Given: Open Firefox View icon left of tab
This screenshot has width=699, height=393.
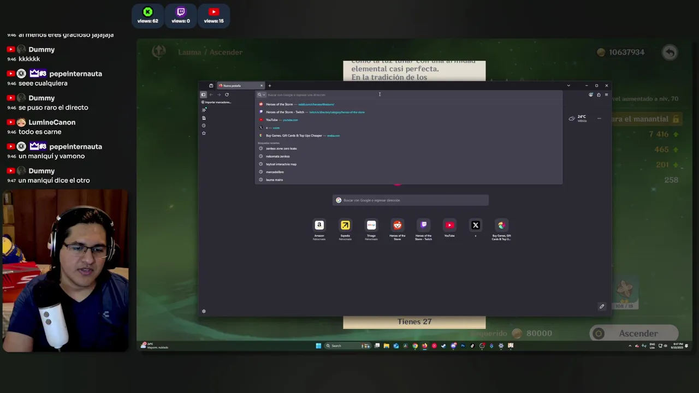Looking at the screenshot, I should (211, 86).
